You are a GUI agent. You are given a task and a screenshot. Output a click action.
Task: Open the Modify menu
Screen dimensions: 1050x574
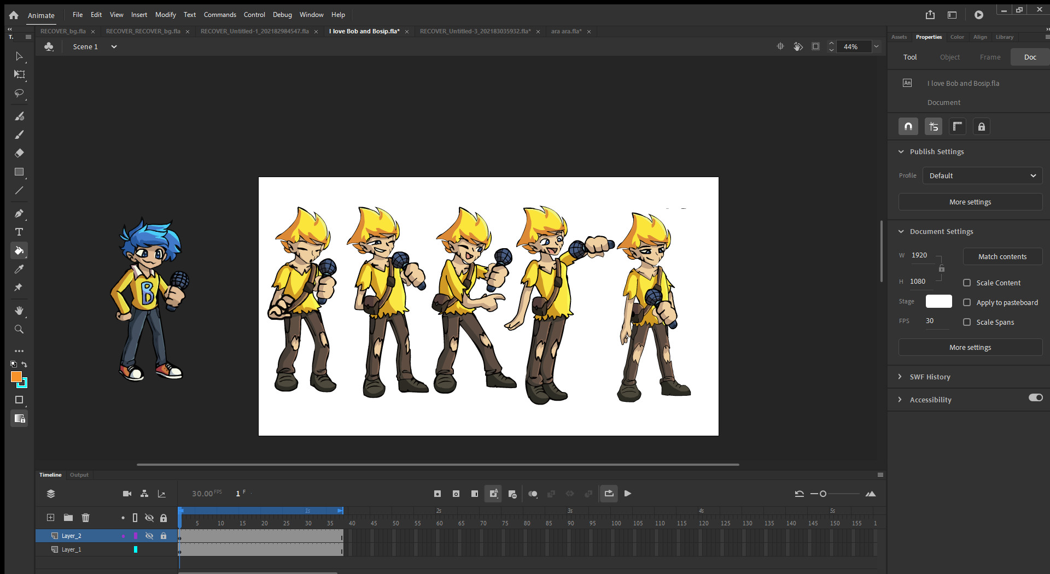(x=165, y=14)
